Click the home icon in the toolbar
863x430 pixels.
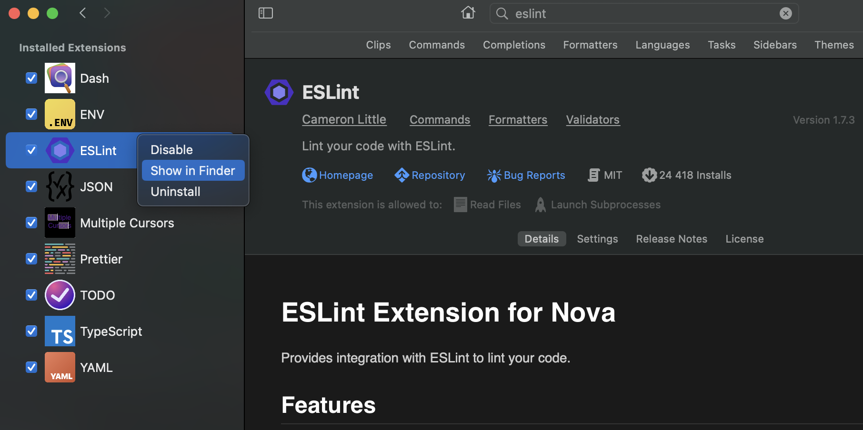click(468, 13)
